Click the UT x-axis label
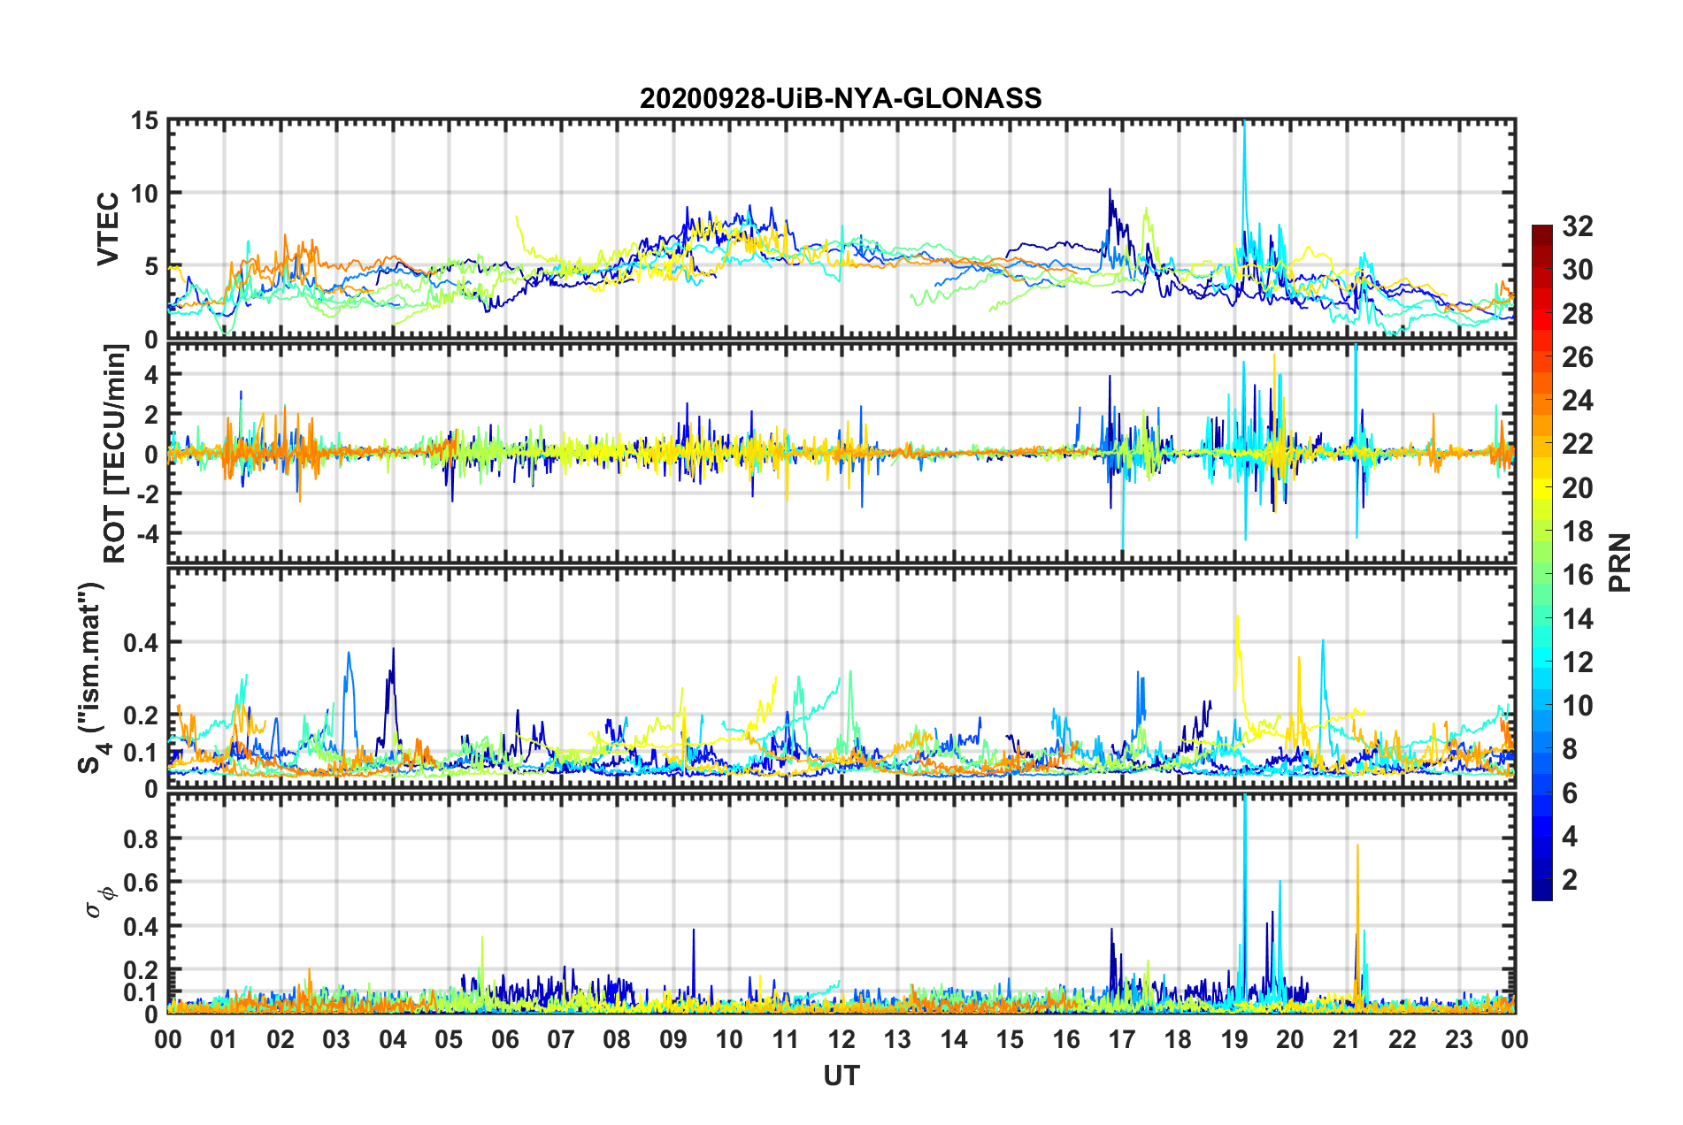 click(841, 1075)
